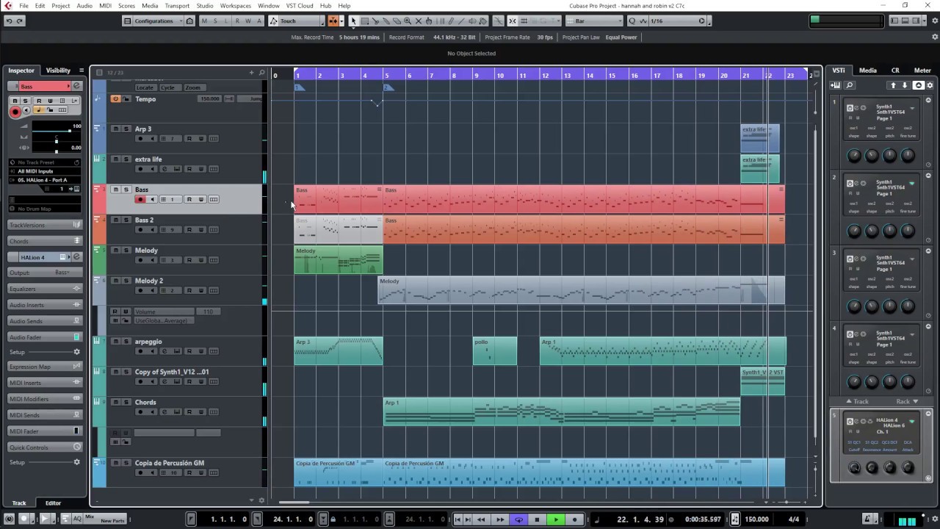Switch to the Editor tab at bottom
Screen dimensions: 940x529
click(53, 503)
